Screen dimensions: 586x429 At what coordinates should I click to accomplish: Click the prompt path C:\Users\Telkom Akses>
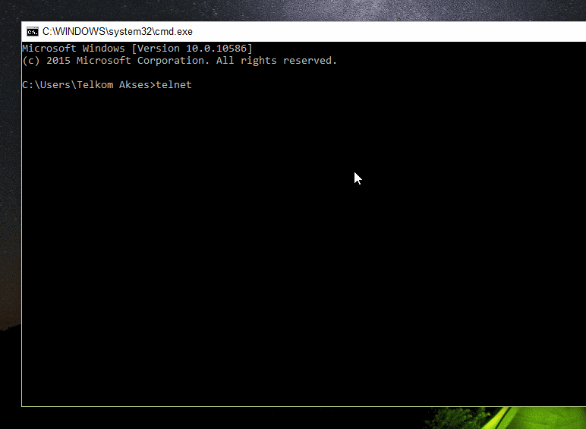89,85
